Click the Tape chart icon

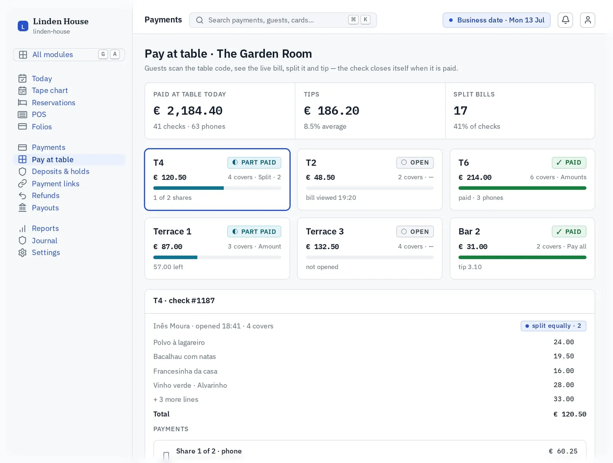coord(23,91)
